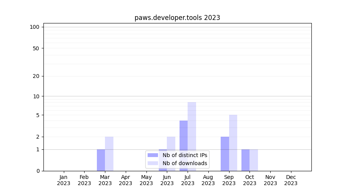Click the Dec 2023 x-axis label

(291, 180)
